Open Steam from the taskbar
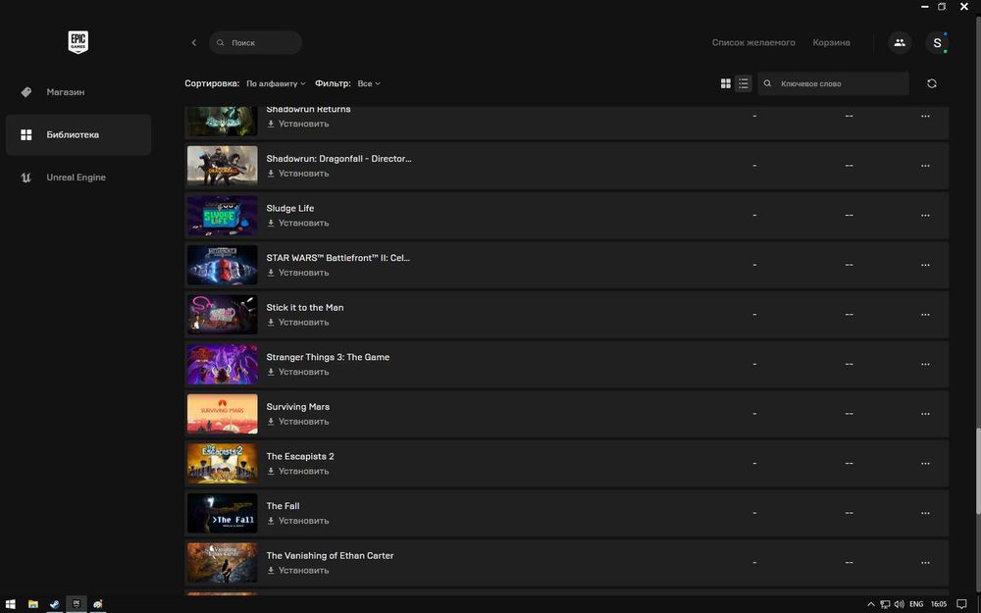981x613 pixels. (54, 603)
